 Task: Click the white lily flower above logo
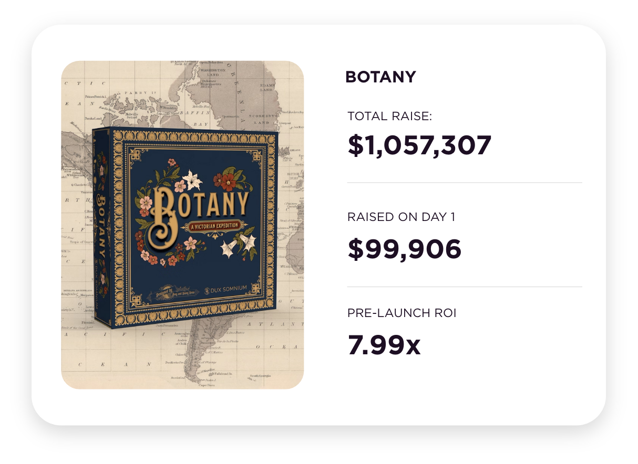click(x=192, y=180)
